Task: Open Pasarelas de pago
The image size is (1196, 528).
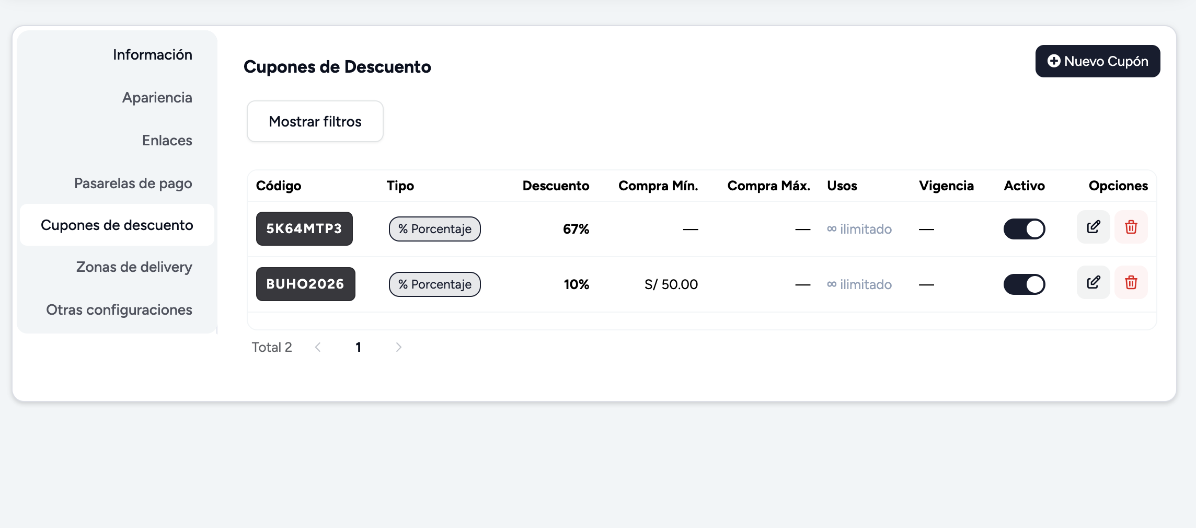Action: pos(133,183)
